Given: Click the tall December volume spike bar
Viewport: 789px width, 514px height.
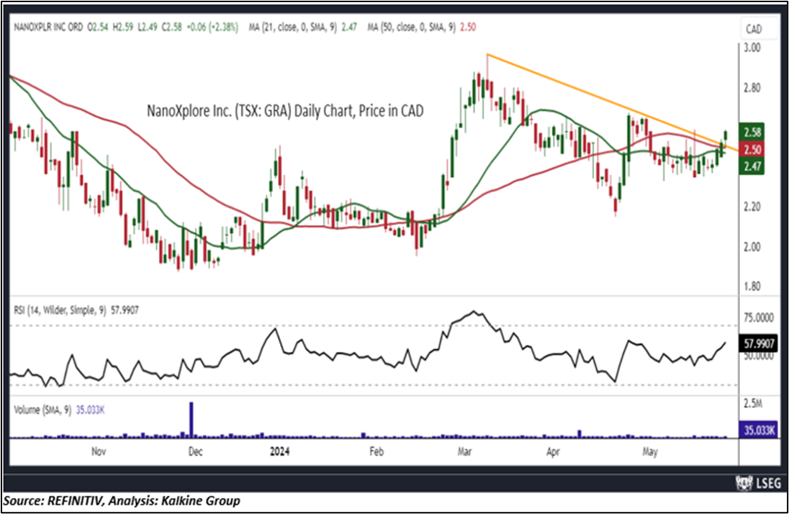Looking at the screenshot, I should [x=191, y=420].
